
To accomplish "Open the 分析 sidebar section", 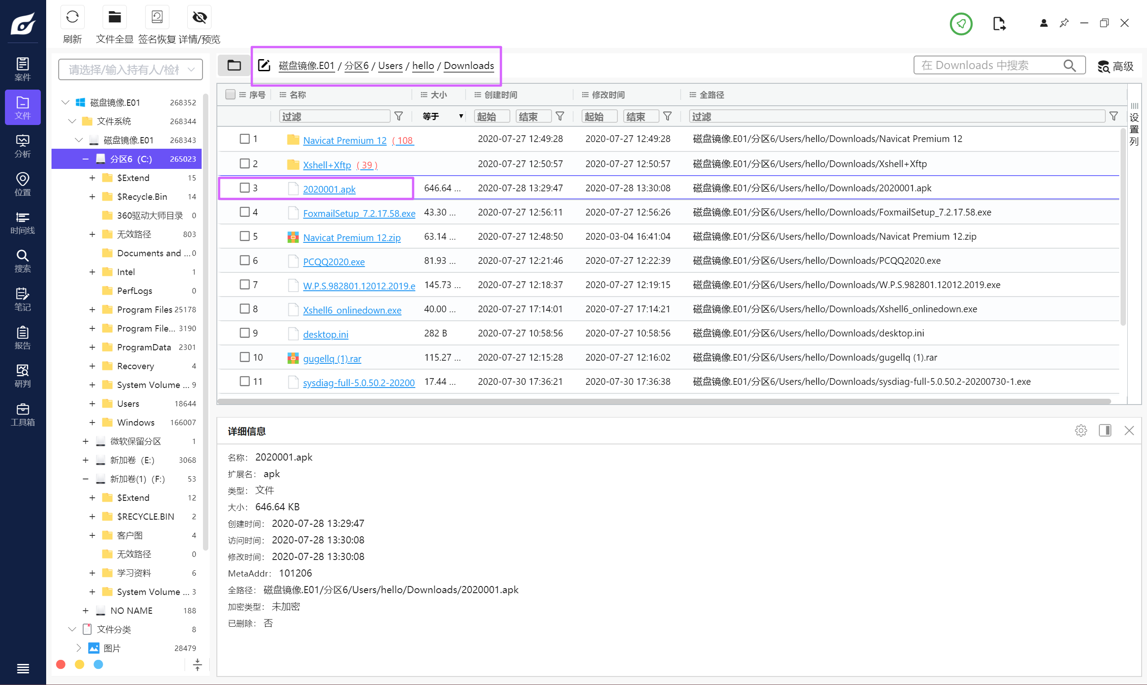I will pyautogui.click(x=22, y=146).
